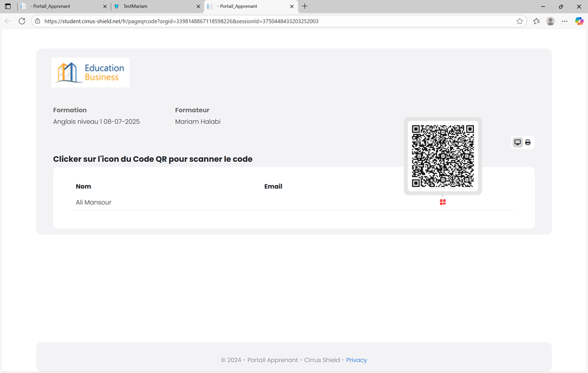This screenshot has height=373, width=588.
Task: Open the browser favorites list
Action: [536, 21]
